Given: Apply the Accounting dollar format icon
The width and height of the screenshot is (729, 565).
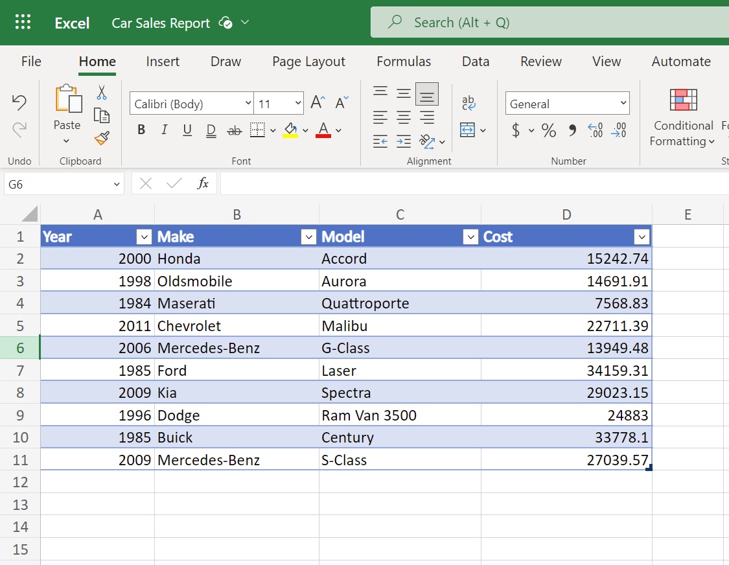Looking at the screenshot, I should (516, 131).
